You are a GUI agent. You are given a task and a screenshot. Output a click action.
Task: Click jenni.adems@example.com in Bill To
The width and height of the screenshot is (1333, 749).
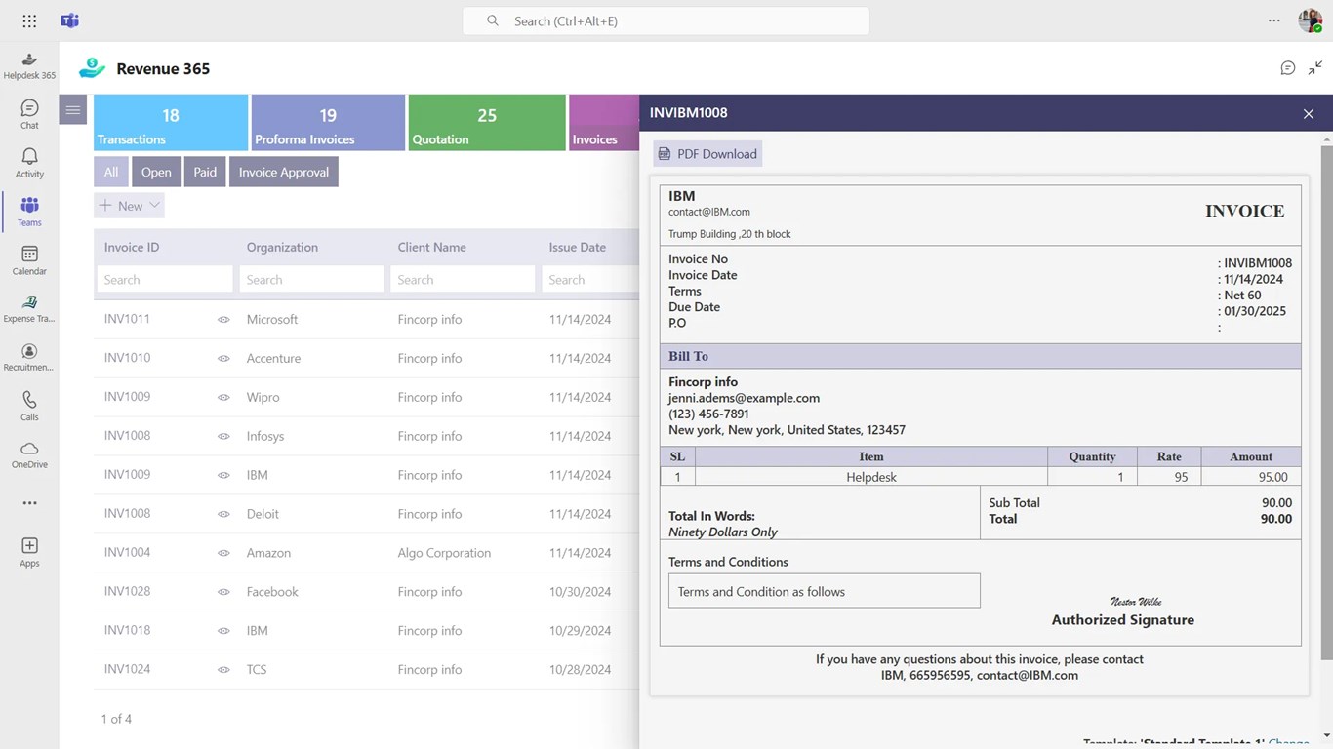[x=744, y=398]
